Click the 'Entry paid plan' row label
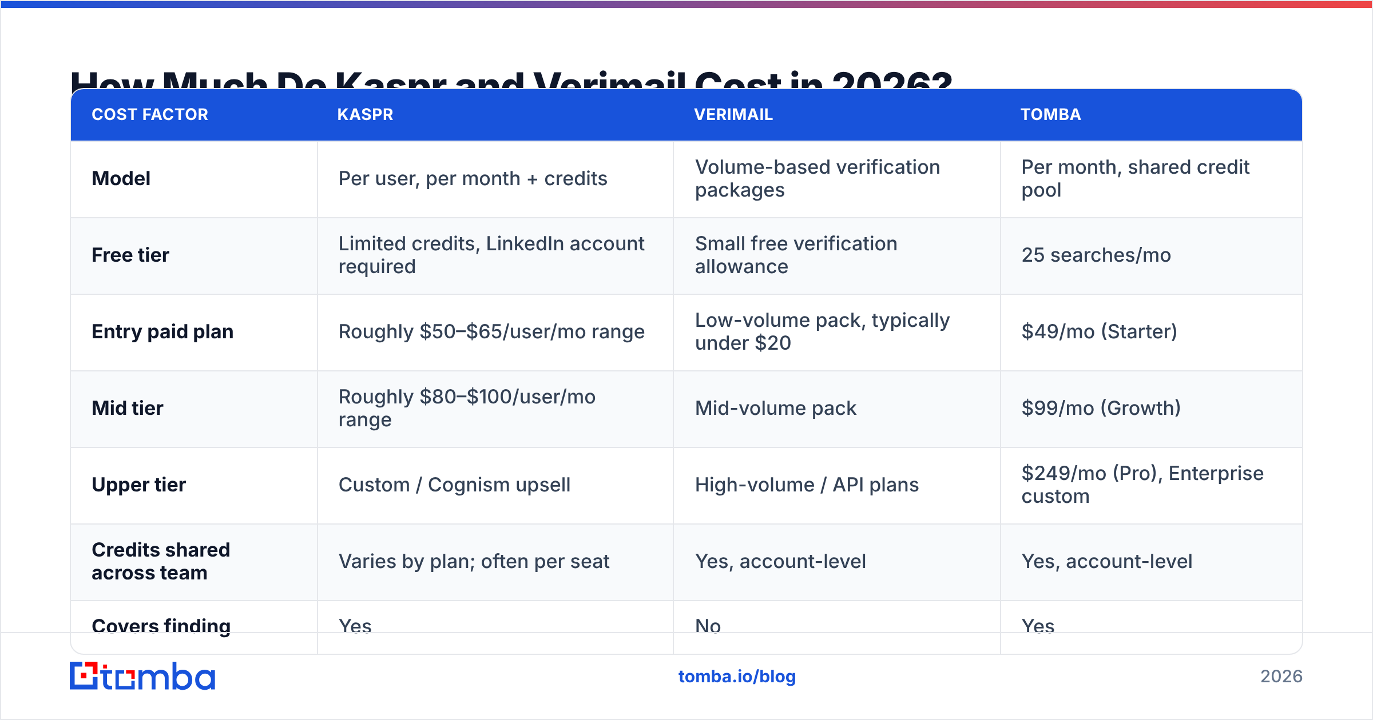 pos(162,332)
